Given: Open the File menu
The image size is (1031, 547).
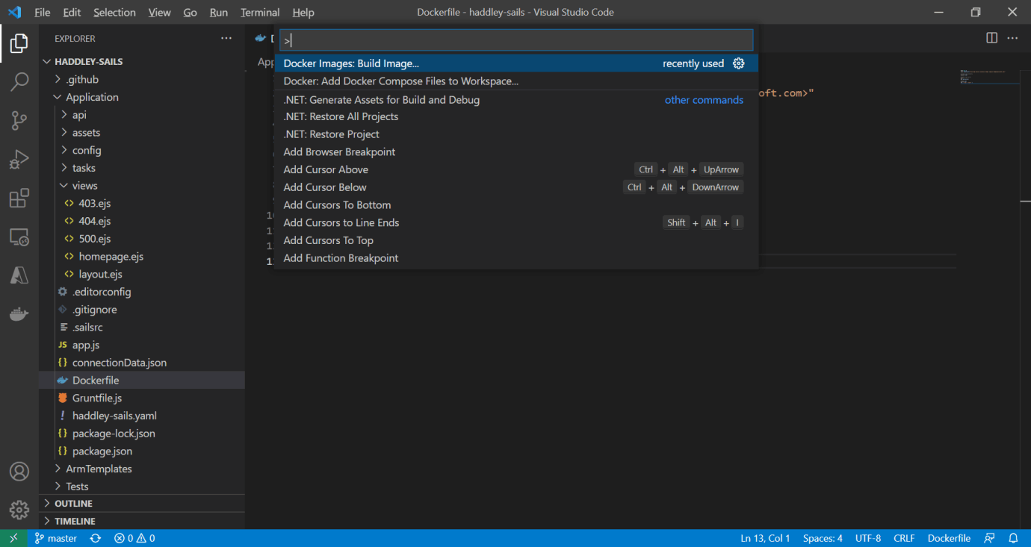Looking at the screenshot, I should tap(43, 12).
